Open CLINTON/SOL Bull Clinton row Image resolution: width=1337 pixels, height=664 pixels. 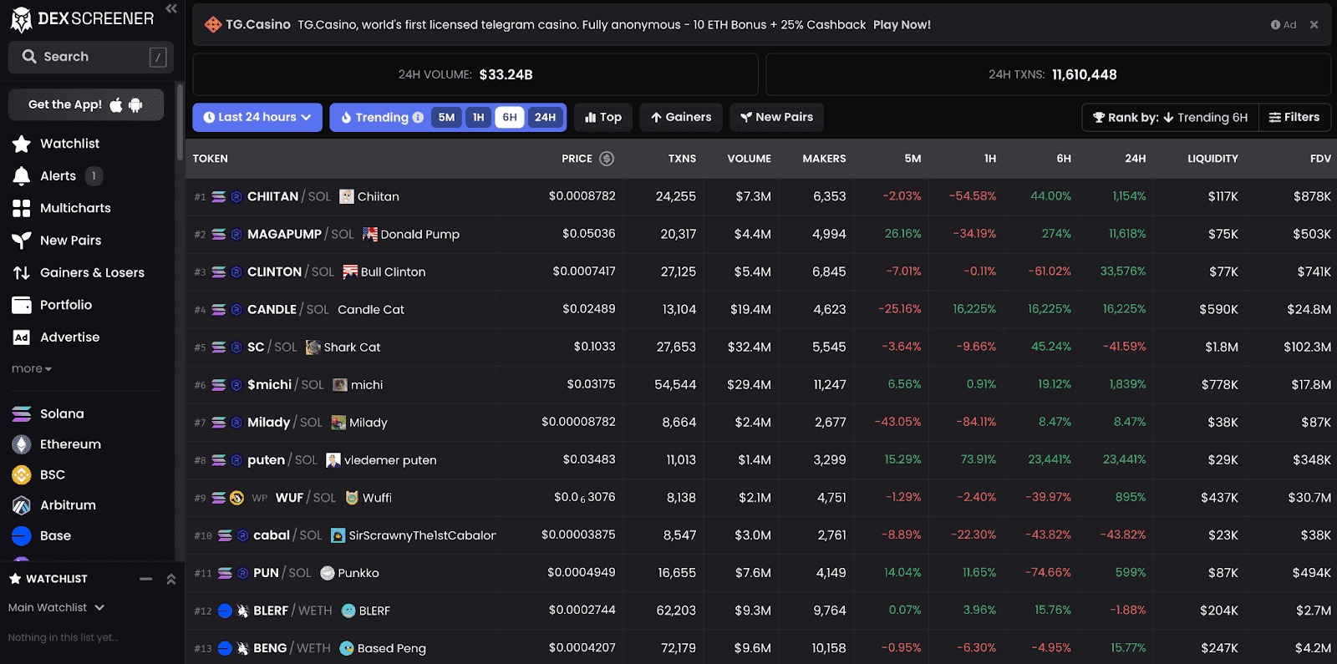[x=761, y=272]
